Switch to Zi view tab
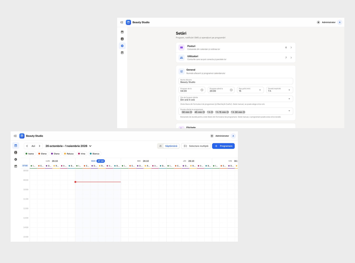Viewport: 355px width, 263px height. (160, 146)
